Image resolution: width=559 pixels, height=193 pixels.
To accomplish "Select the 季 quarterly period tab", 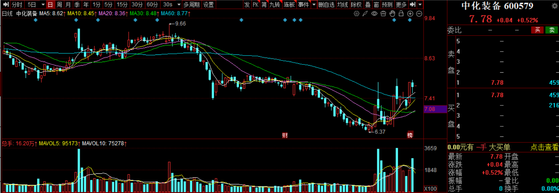I will pos(77,5).
